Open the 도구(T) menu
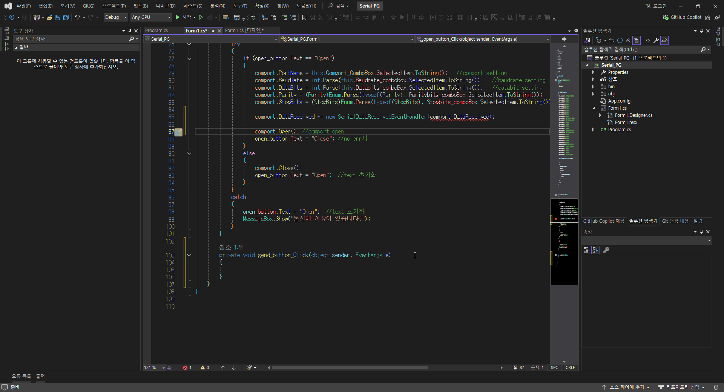 pyautogui.click(x=240, y=6)
